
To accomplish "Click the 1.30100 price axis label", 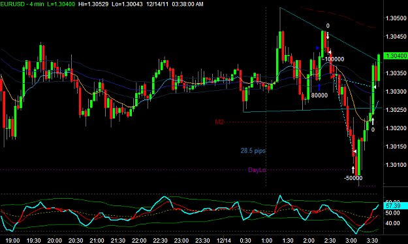I will coord(396,165).
